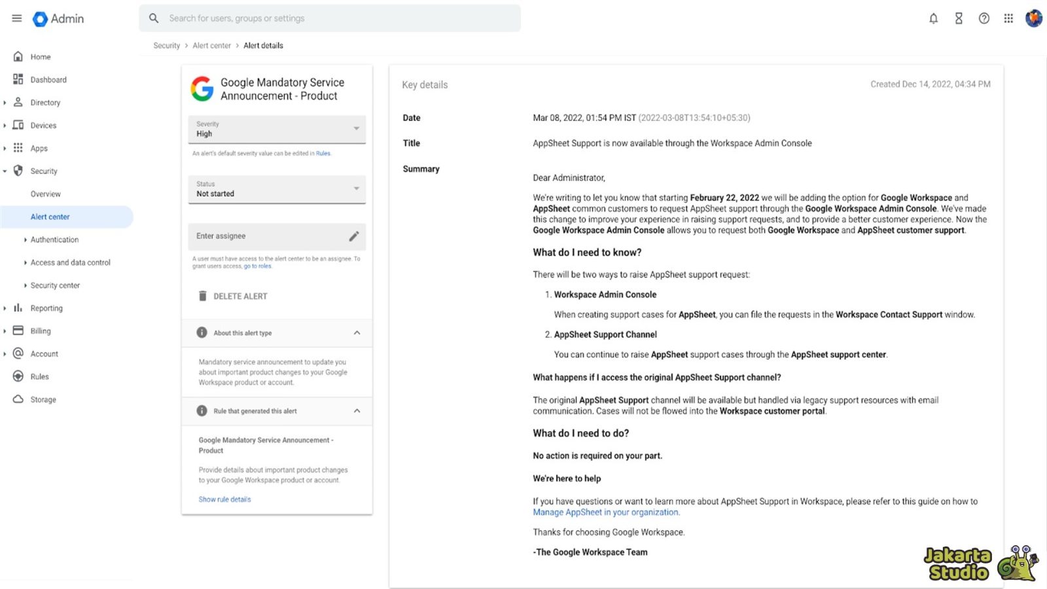
Task: Click the Security breadcrumb link
Action: (x=166, y=45)
